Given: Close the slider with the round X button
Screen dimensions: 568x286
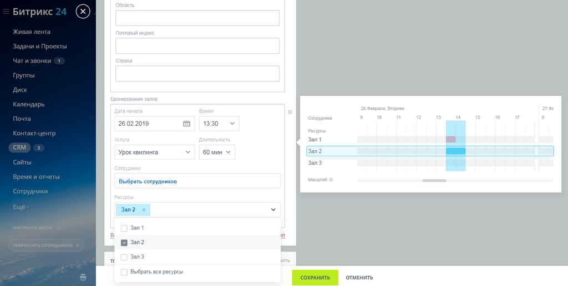Looking at the screenshot, I should pyautogui.click(x=83, y=12).
